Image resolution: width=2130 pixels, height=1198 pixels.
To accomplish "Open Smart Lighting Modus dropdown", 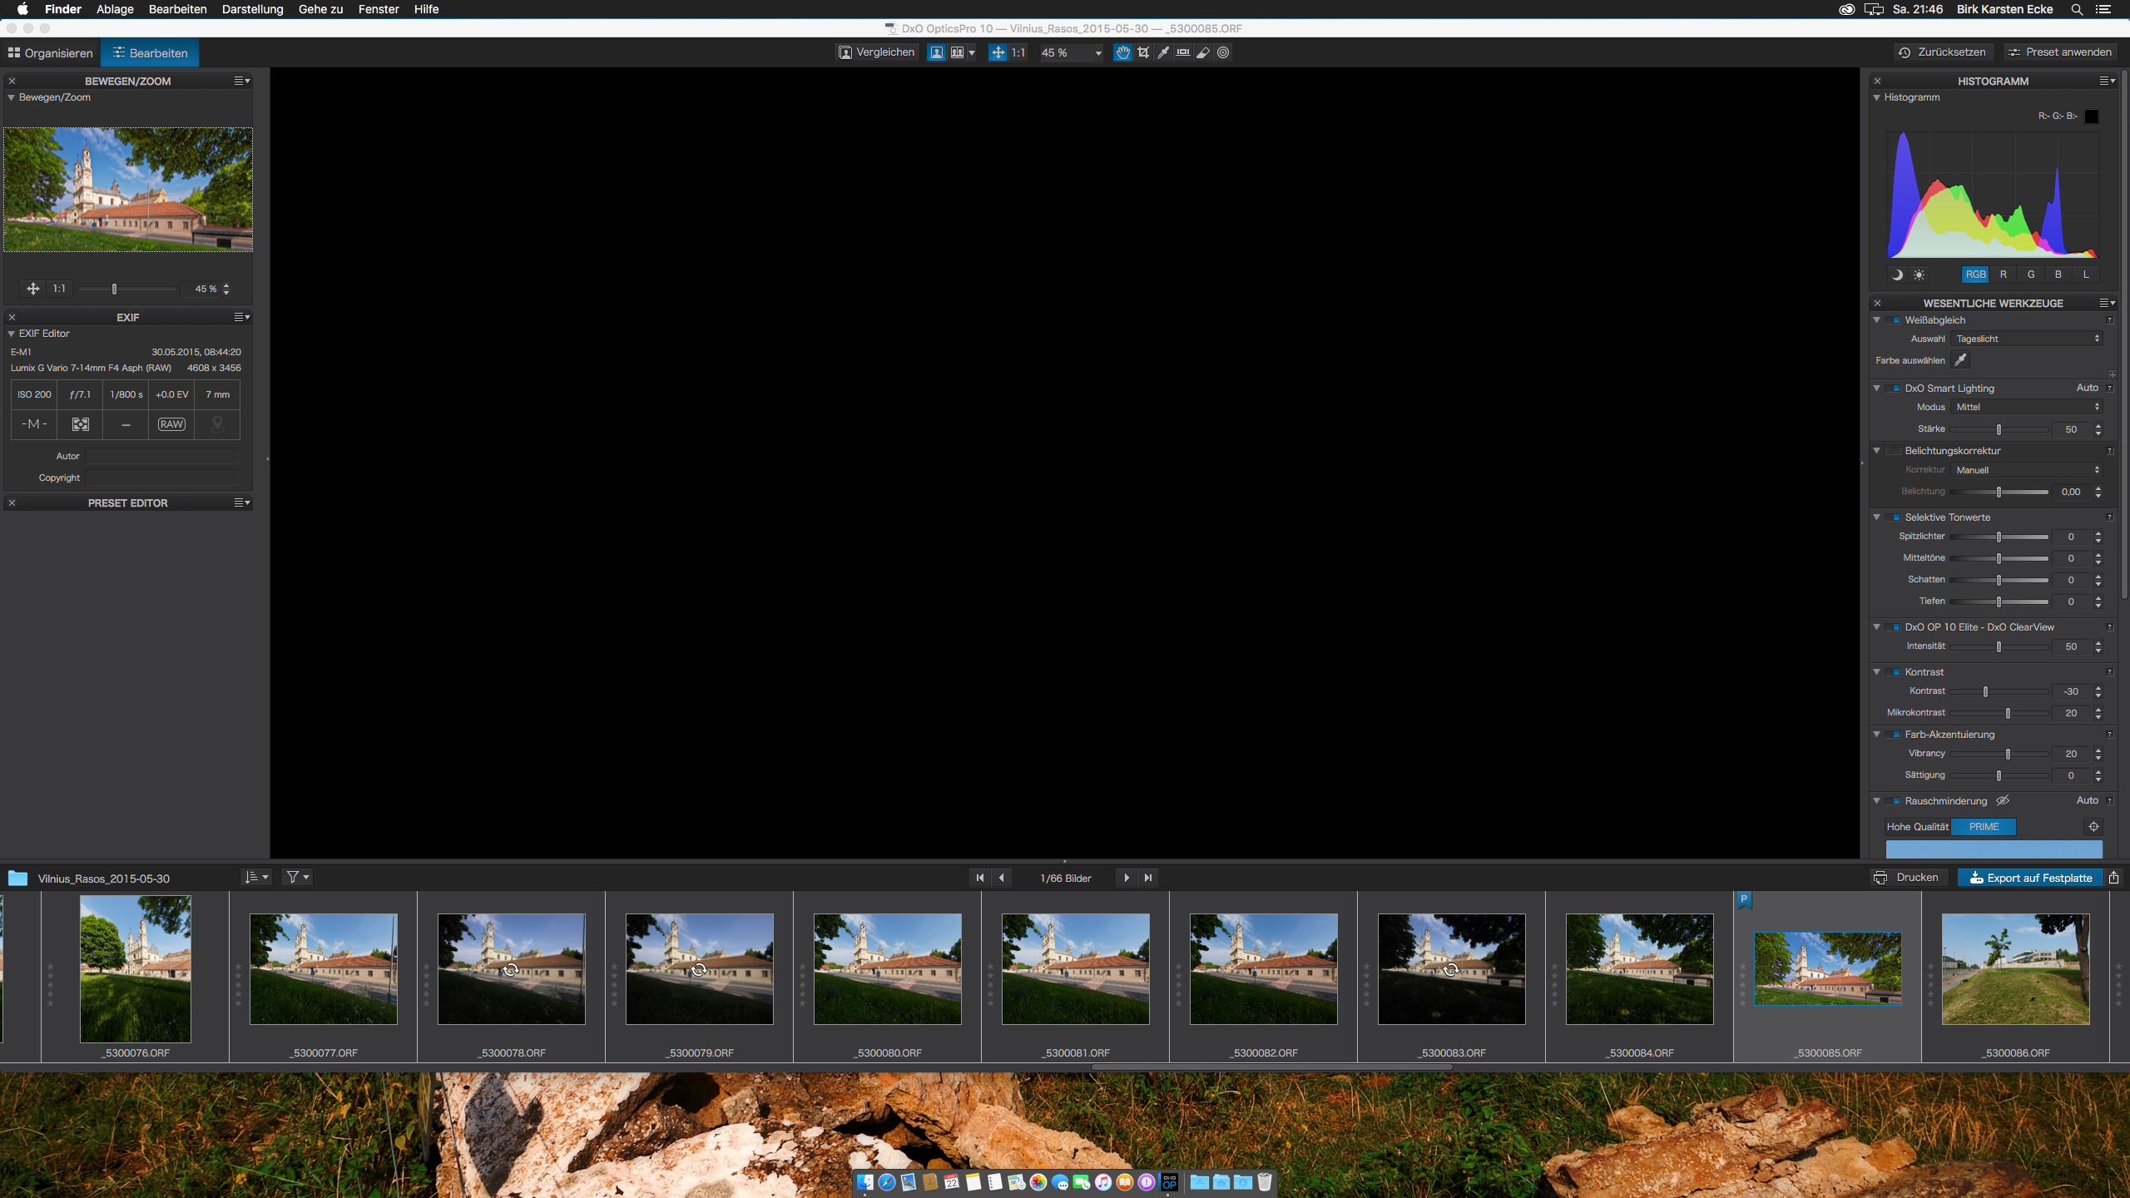I will click(2027, 407).
